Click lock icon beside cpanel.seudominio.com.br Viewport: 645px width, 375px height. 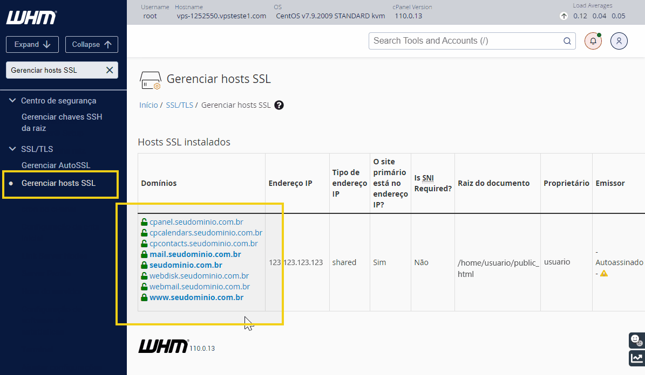(x=144, y=222)
